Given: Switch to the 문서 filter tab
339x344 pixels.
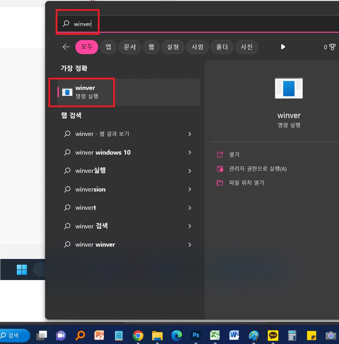Looking at the screenshot, I should point(130,47).
